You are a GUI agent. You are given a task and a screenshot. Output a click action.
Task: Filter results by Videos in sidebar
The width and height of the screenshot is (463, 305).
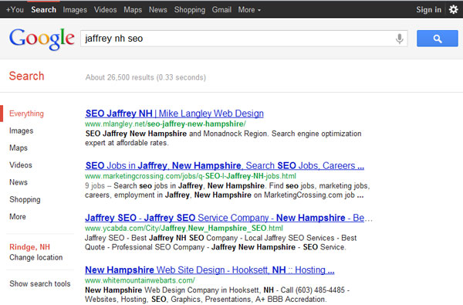click(21, 165)
